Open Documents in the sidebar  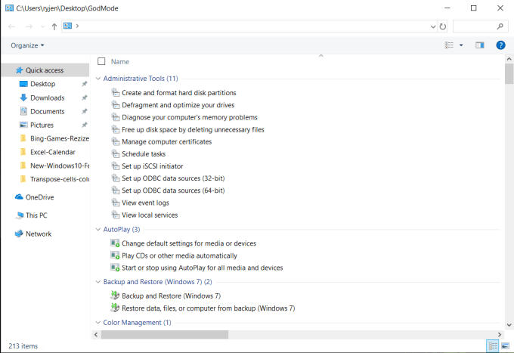47,111
